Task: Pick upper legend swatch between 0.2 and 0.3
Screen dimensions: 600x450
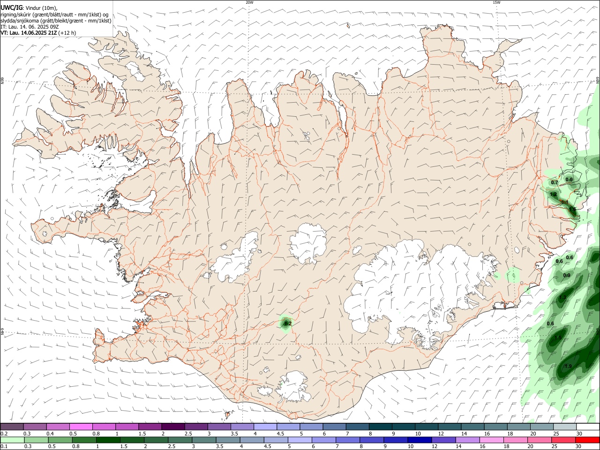Action: click(12, 427)
